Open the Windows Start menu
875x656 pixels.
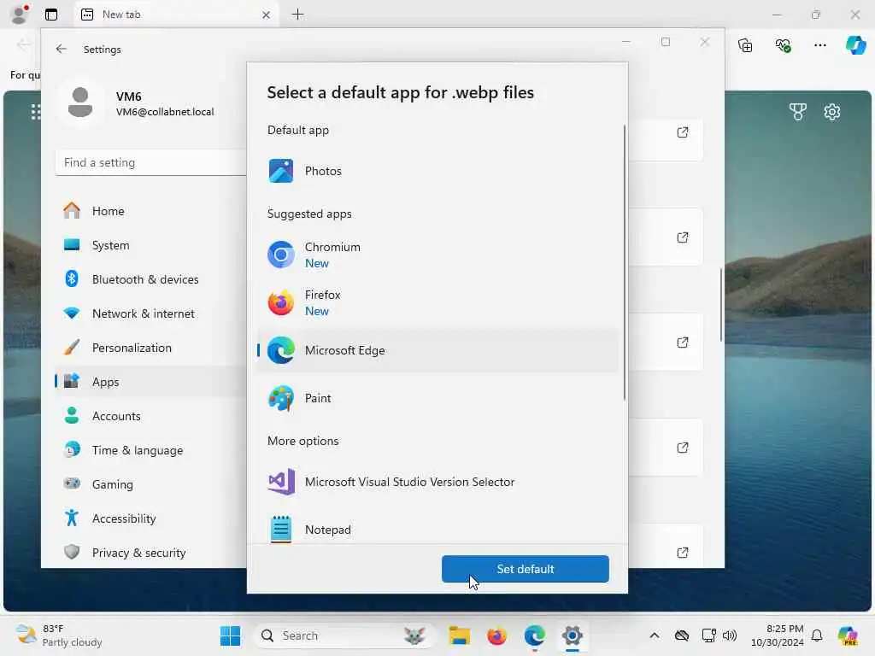(230, 635)
